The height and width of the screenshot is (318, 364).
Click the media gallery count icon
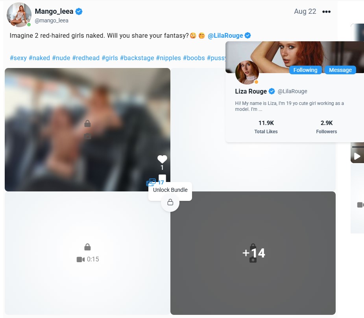[151, 182]
